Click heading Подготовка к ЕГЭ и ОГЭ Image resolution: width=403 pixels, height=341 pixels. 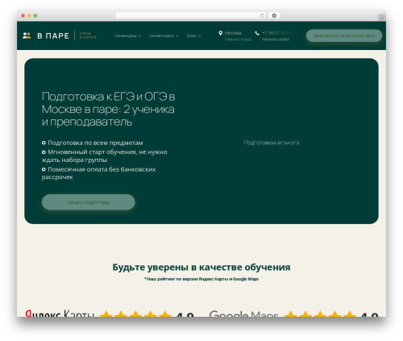click(109, 109)
